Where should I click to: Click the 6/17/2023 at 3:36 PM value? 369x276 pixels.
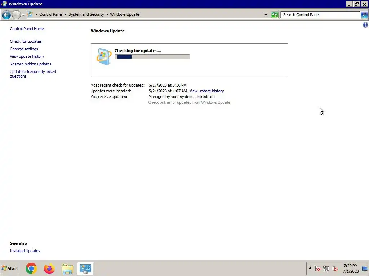[168, 85]
